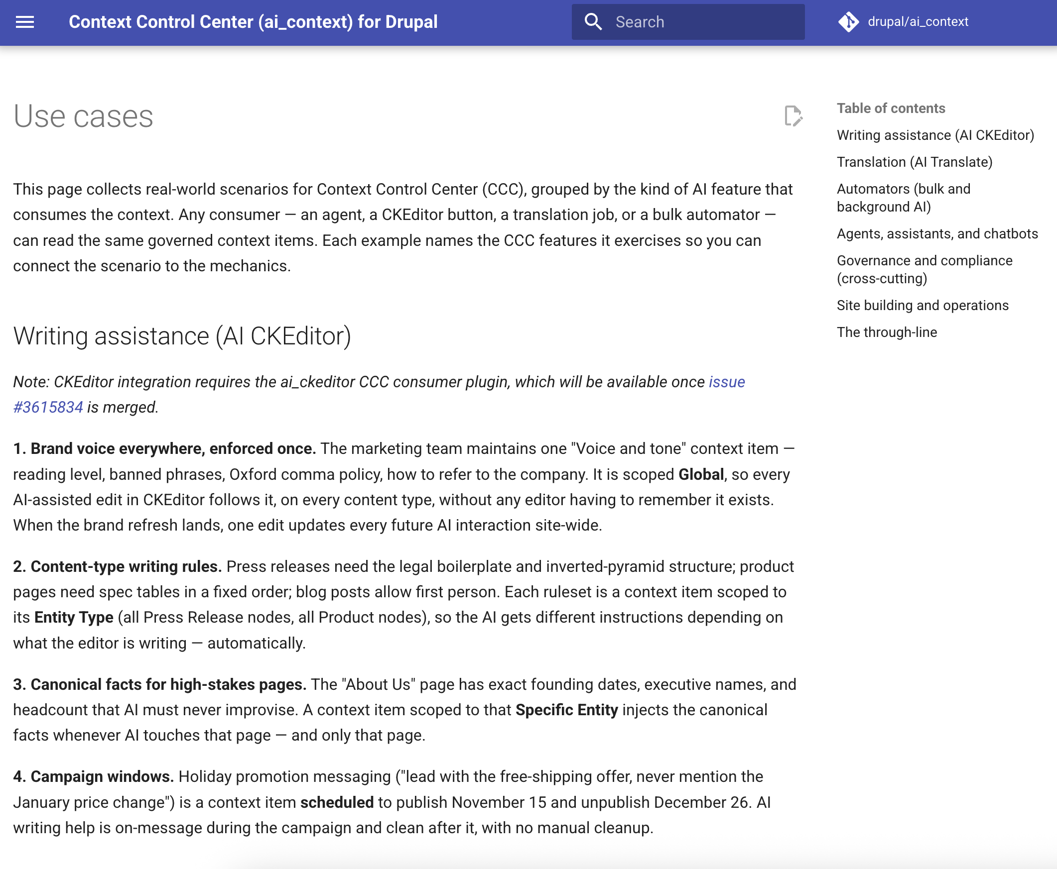This screenshot has width=1057, height=869.
Task: Open issue #3615834 link
Action: point(379,395)
